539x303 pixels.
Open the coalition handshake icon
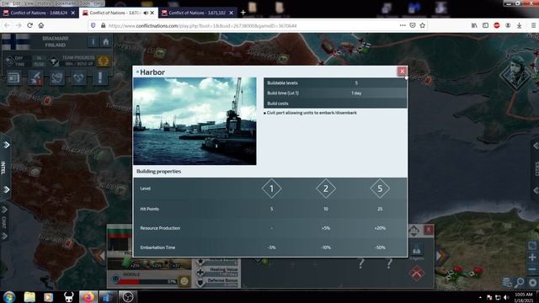pyautogui.click(x=78, y=78)
